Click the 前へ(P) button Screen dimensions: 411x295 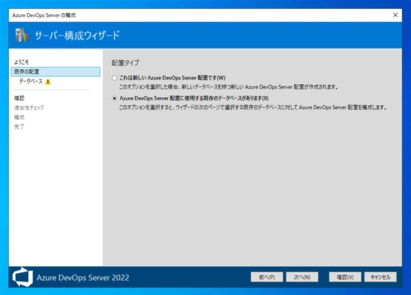tap(267, 277)
